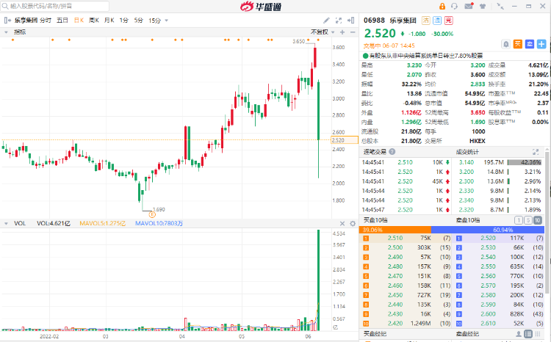Click the orange lock icon in title bar
The image size is (551, 342).
tap(442, 7)
